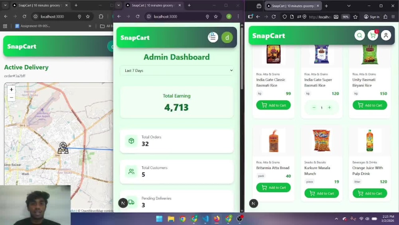Viewport: 399px width, 225px height.
Task: Open the tab search dropdown in left Chrome window
Action: [5, 5]
